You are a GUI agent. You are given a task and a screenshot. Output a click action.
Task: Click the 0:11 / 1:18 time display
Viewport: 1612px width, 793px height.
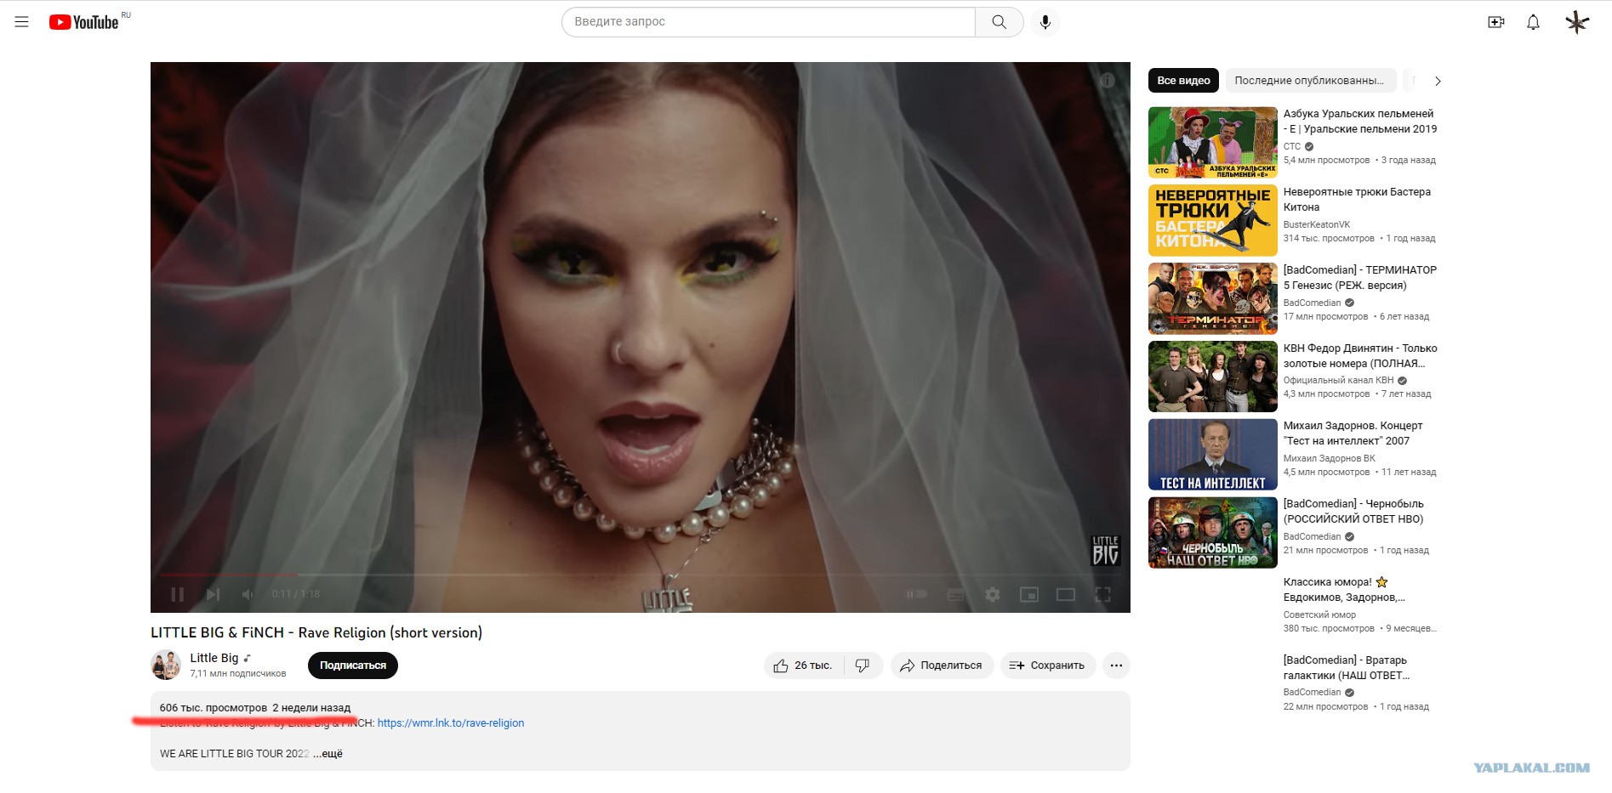point(296,594)
